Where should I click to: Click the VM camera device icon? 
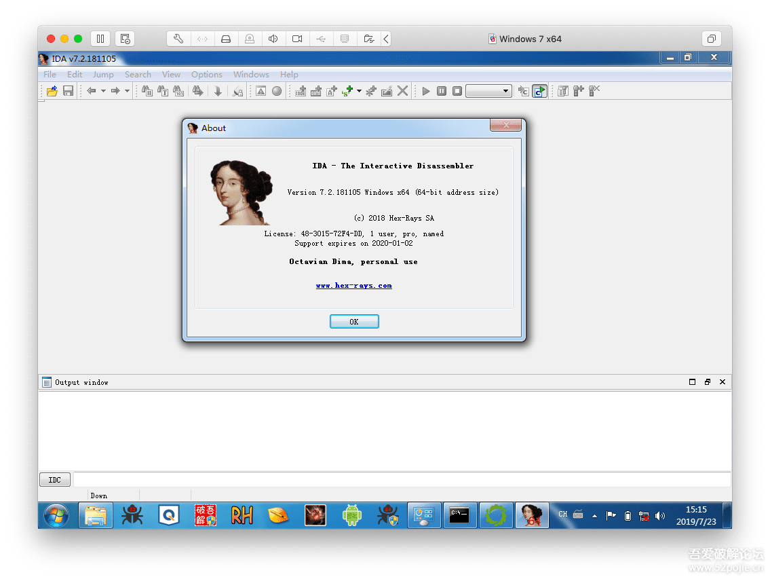[297, 39]
